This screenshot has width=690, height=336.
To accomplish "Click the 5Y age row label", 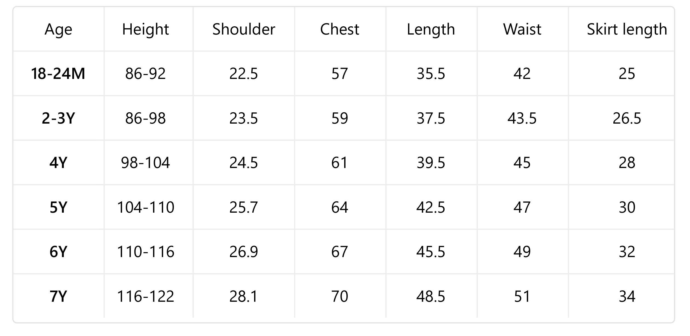I will pyautogui.click(x=58, y=207).
